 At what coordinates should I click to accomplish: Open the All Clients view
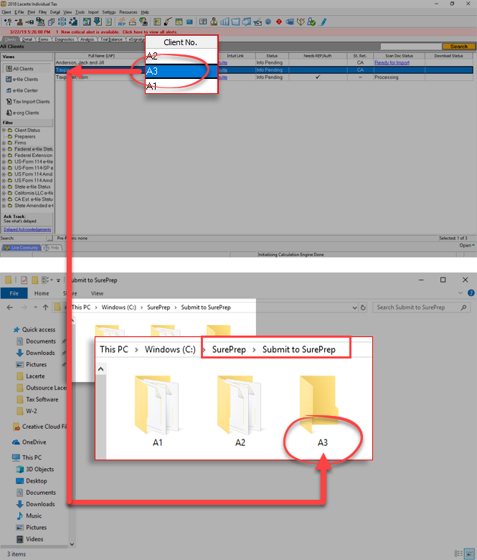pyautogui.click(x=20, y=69)
